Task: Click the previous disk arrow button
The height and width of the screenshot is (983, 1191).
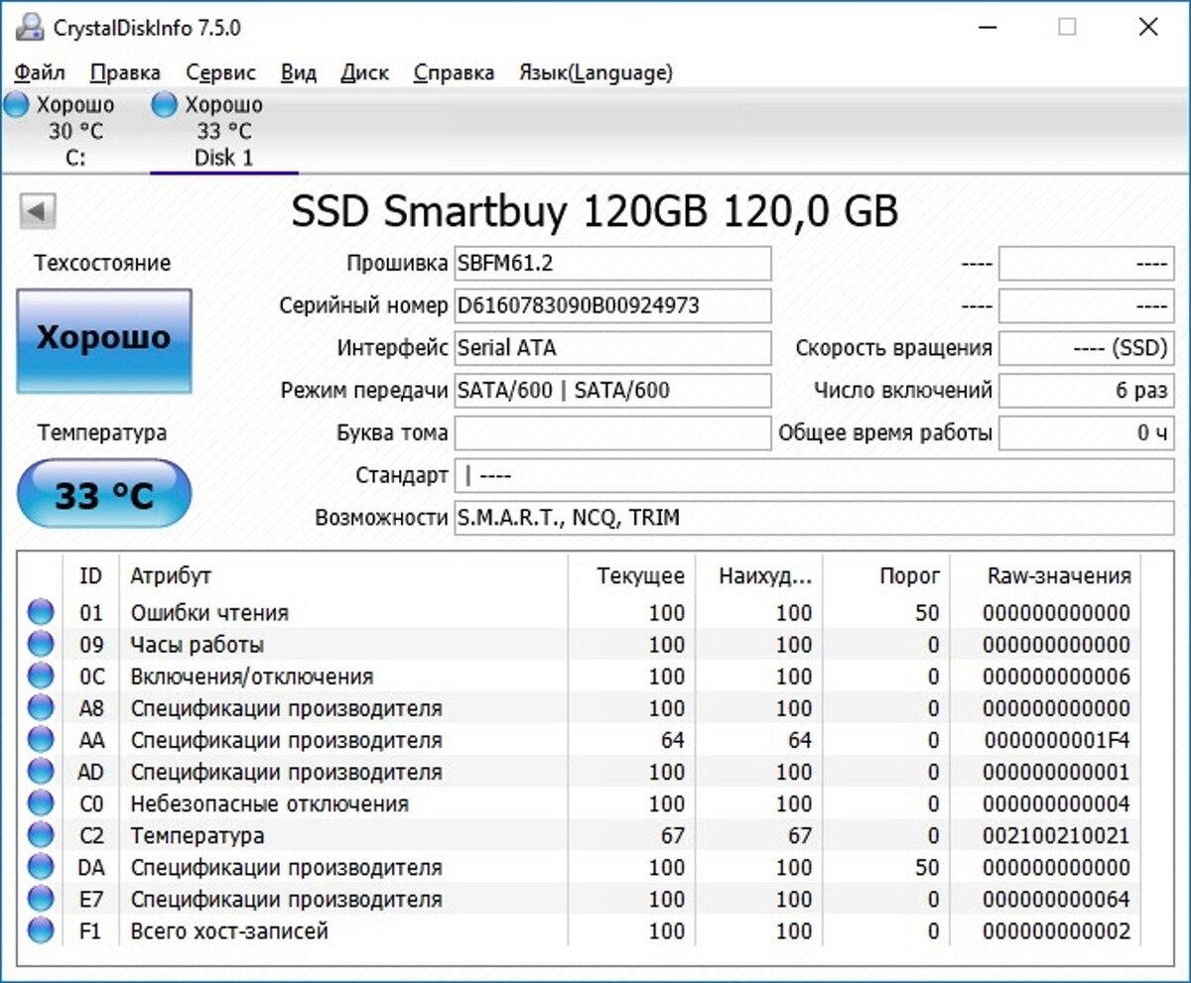Action: [x=39, y=210]
